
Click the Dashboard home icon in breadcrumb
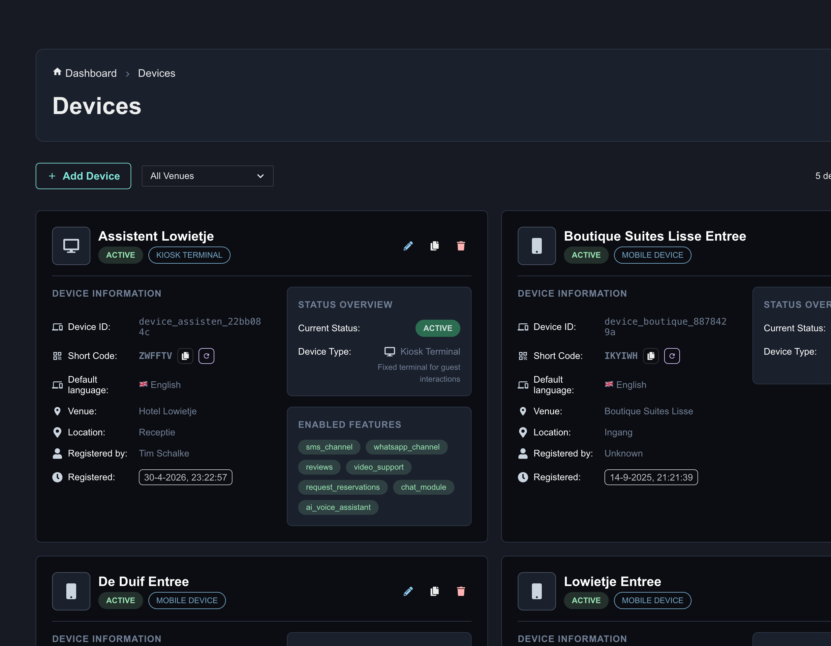57,72
